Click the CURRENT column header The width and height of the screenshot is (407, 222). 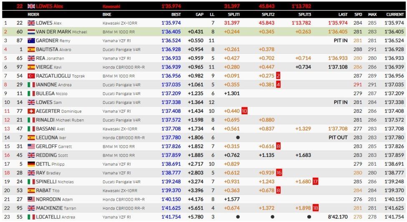[395, 15]
